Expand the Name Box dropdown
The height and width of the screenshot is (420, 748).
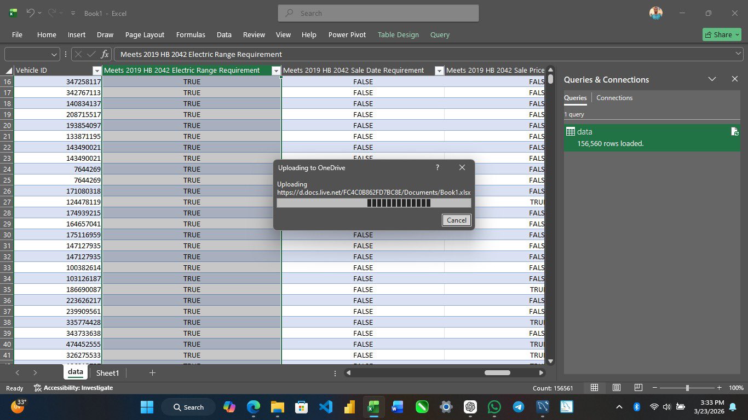[x=54, y=54]
